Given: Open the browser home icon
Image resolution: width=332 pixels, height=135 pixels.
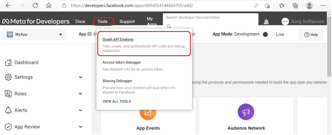Looking at the screenshot, I should tap(49, 6).
